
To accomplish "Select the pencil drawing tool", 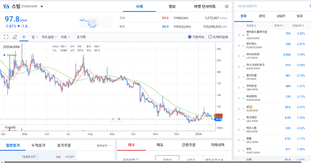I will (x=15, y=37).
